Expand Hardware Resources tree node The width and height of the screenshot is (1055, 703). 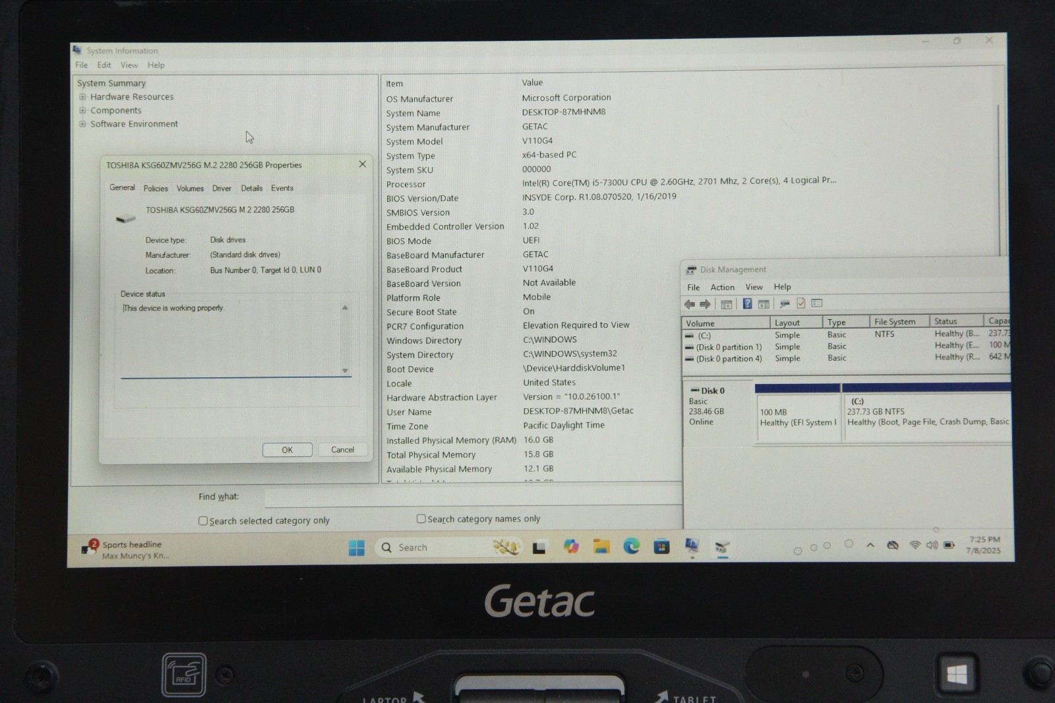tap(82, 97)
